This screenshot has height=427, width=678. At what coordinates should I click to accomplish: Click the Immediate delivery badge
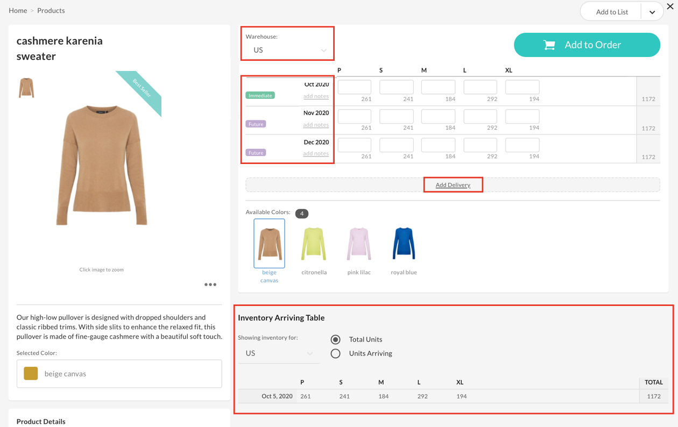click(x=260, y=95)
